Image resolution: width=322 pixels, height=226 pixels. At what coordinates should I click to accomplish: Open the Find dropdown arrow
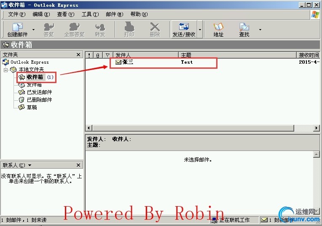[260, 30]
